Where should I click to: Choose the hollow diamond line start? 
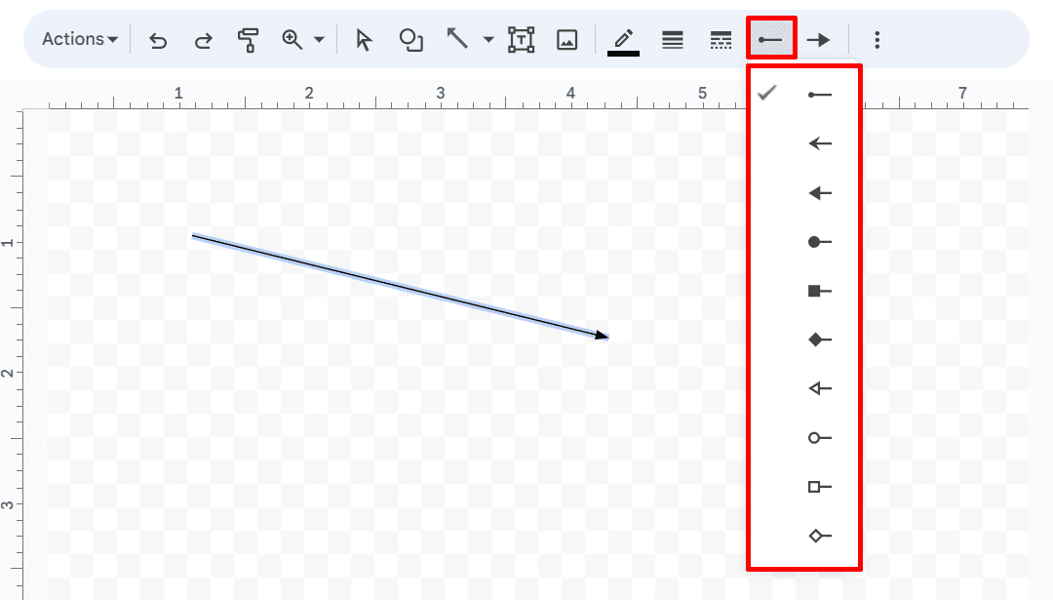coord(819,535)
